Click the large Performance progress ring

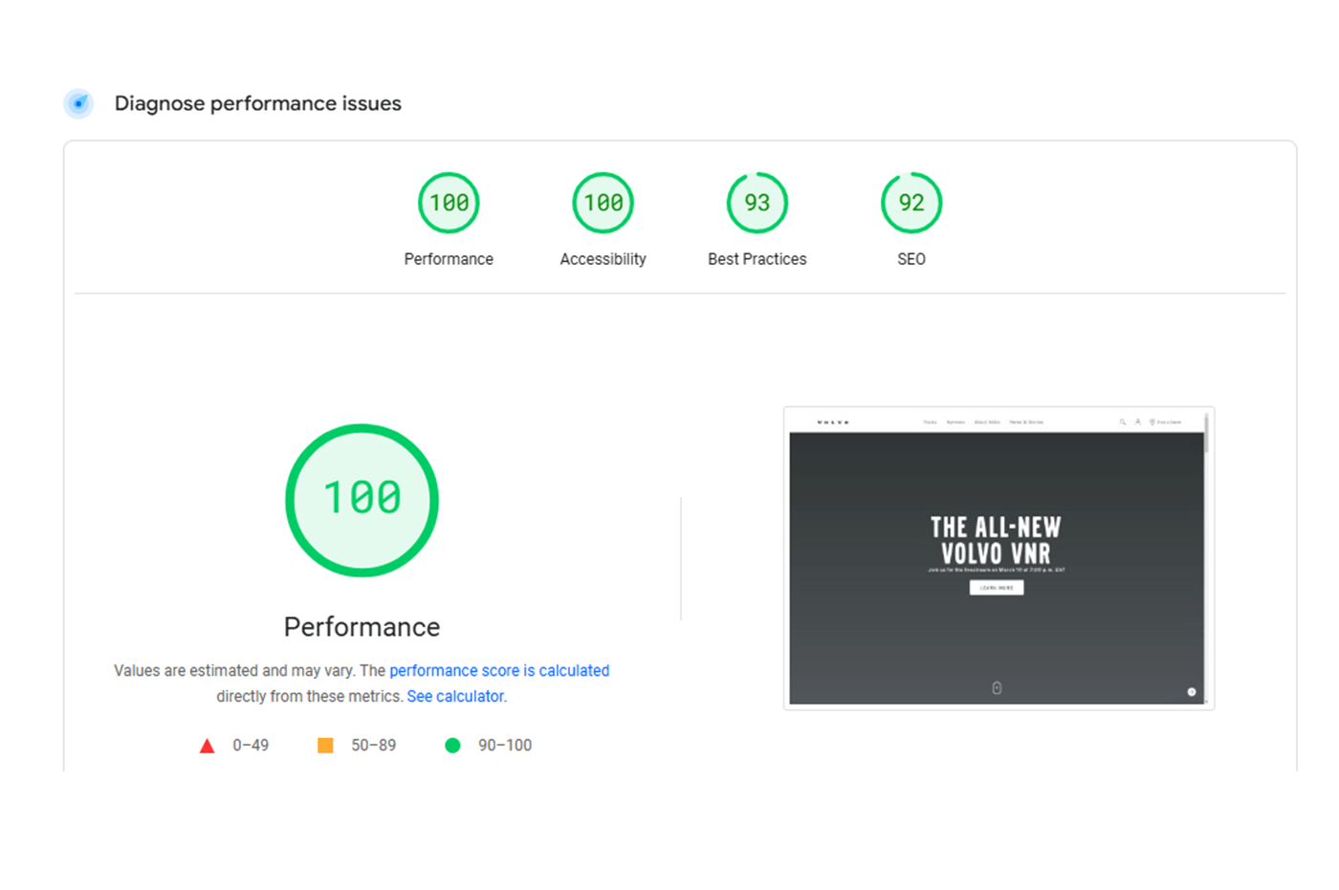point(362,500)
